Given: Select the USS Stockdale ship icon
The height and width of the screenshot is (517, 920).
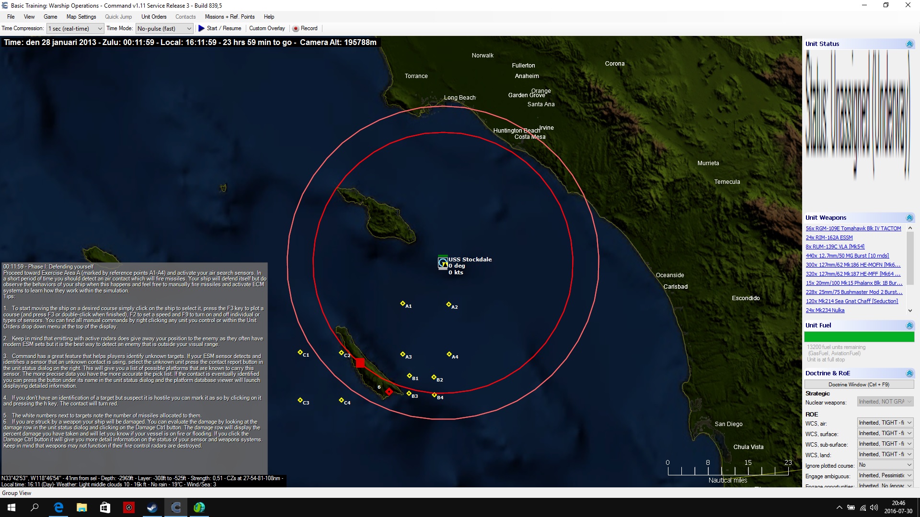Looking at the screenshot, I should (443, 263).
